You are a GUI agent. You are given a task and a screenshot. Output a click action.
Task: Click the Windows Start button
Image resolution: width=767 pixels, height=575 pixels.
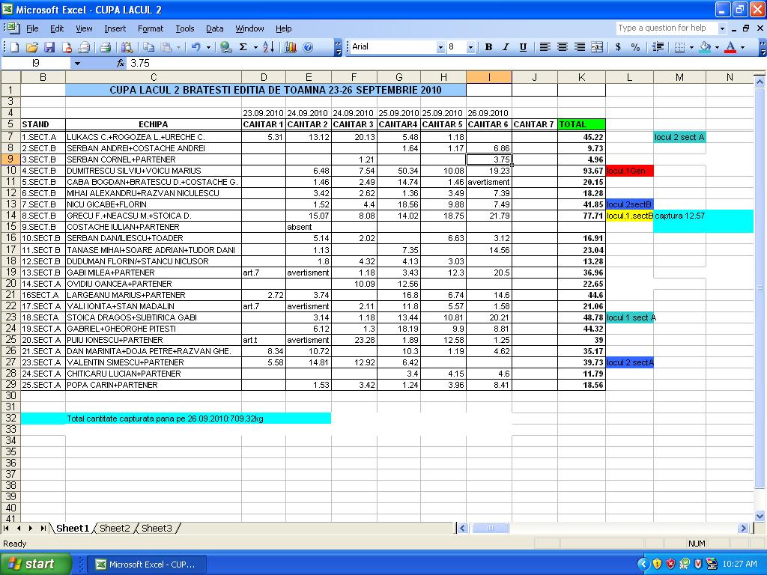coord(36,564)
